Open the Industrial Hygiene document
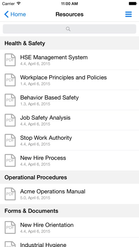Viewport: 139px width, 247px height. [69, 243]
